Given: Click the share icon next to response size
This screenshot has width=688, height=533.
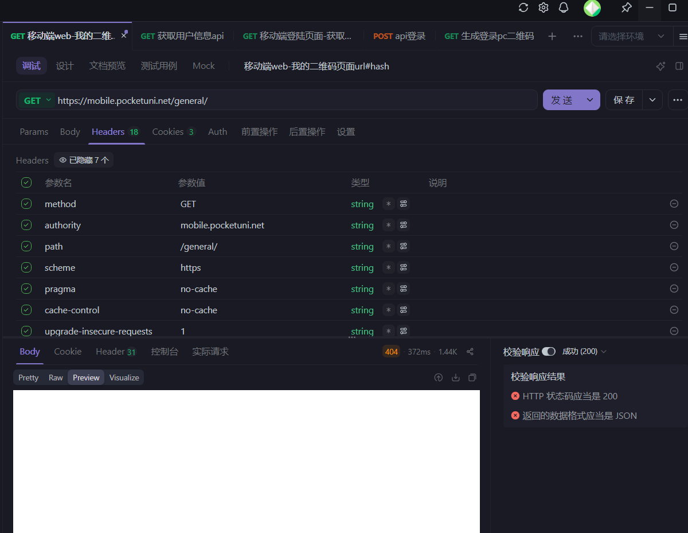Looking at the screenshot, I should click(470, 352).
